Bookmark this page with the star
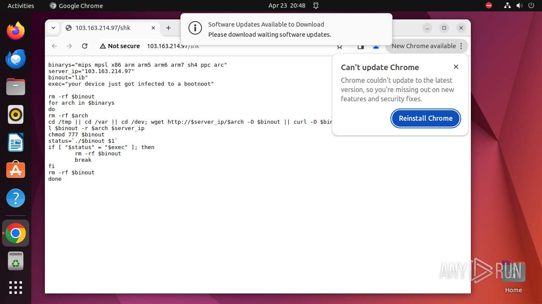The image size is (542, 304). tap(340, 46)
